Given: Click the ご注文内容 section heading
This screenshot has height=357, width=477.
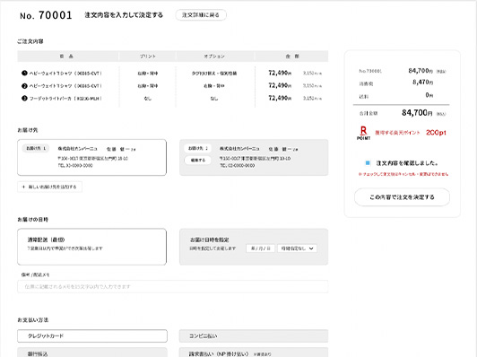Looking at the screenshot, I should click(30, 41).
